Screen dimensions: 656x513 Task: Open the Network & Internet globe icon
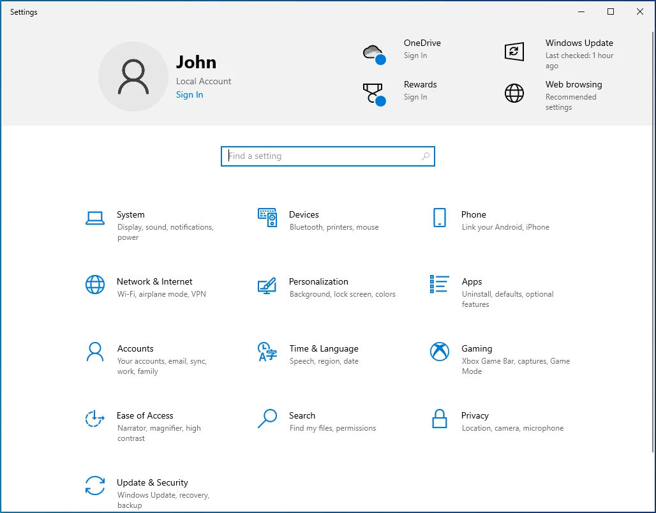pyautogui.click(x=95, y=285)
